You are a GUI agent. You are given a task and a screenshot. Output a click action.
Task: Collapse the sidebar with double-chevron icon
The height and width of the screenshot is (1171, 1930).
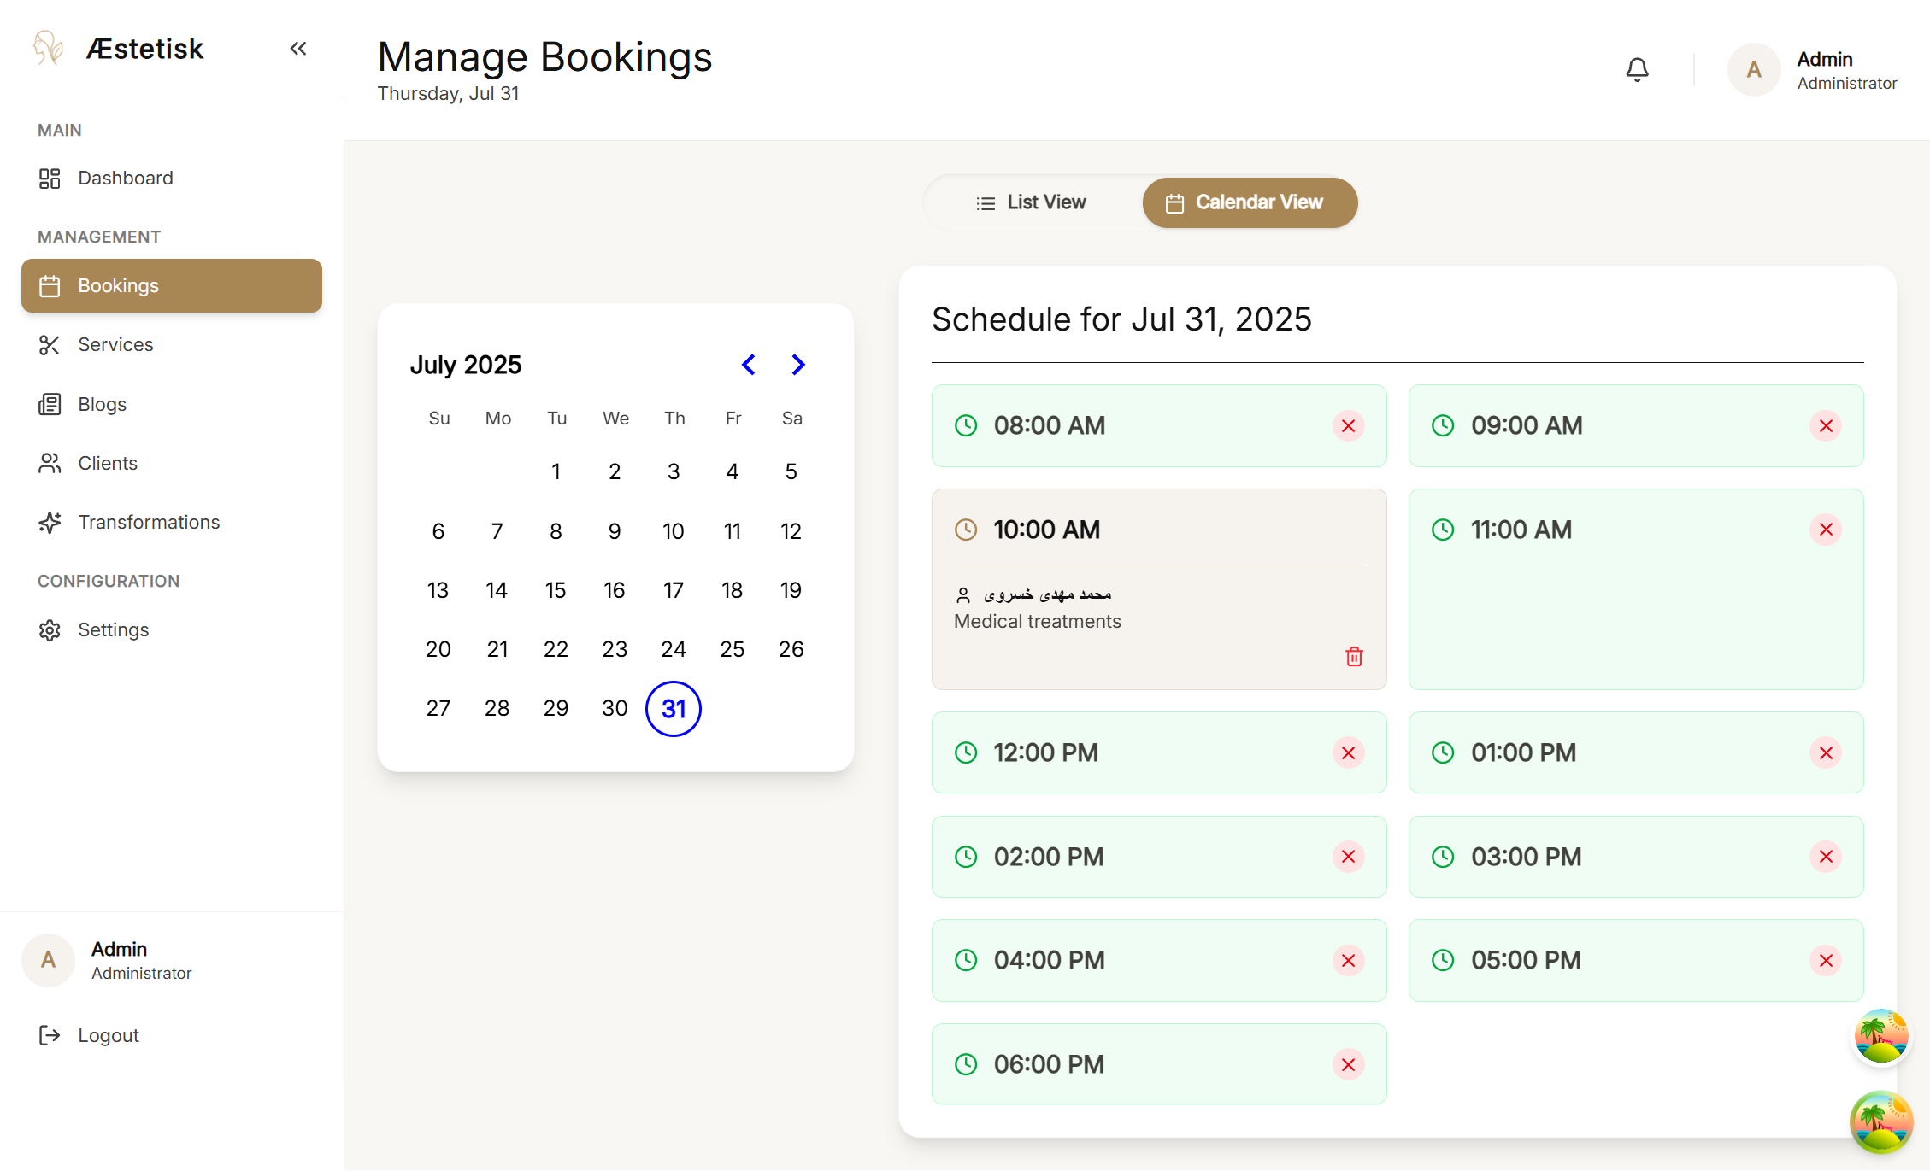pyautogui.click(x=297, y=49)
